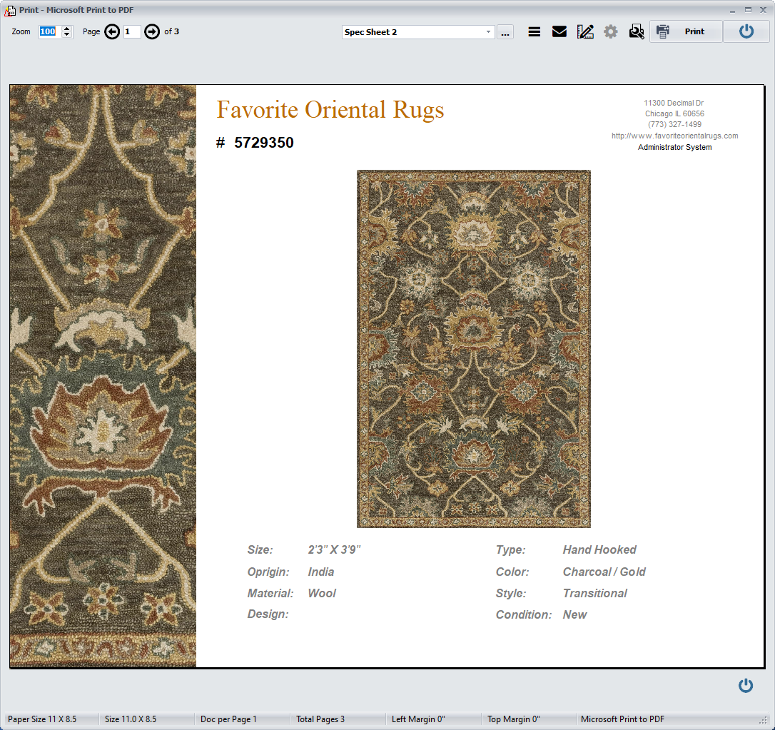Image resolution: width=775 pixels, height=730 pixels.
Task: Click the Print button
Action: coord(686,31)
